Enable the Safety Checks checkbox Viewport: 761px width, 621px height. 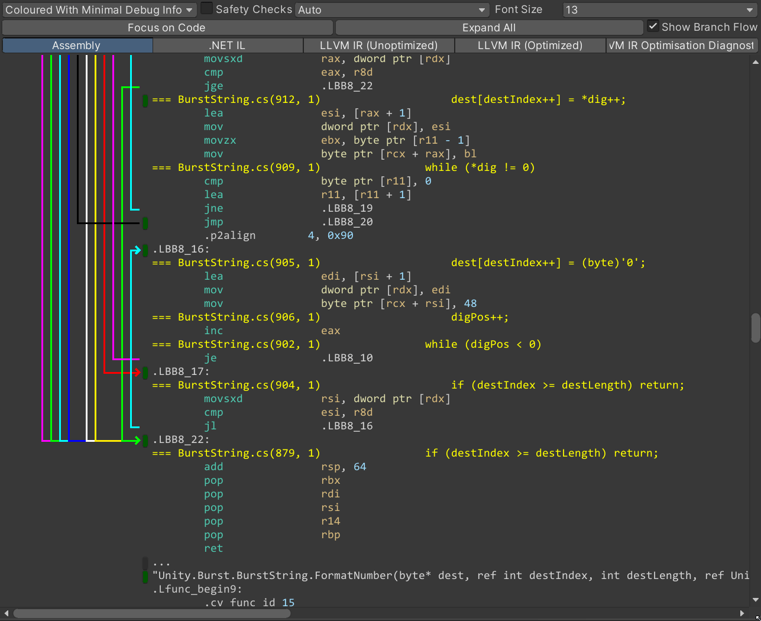click(206, 9)
